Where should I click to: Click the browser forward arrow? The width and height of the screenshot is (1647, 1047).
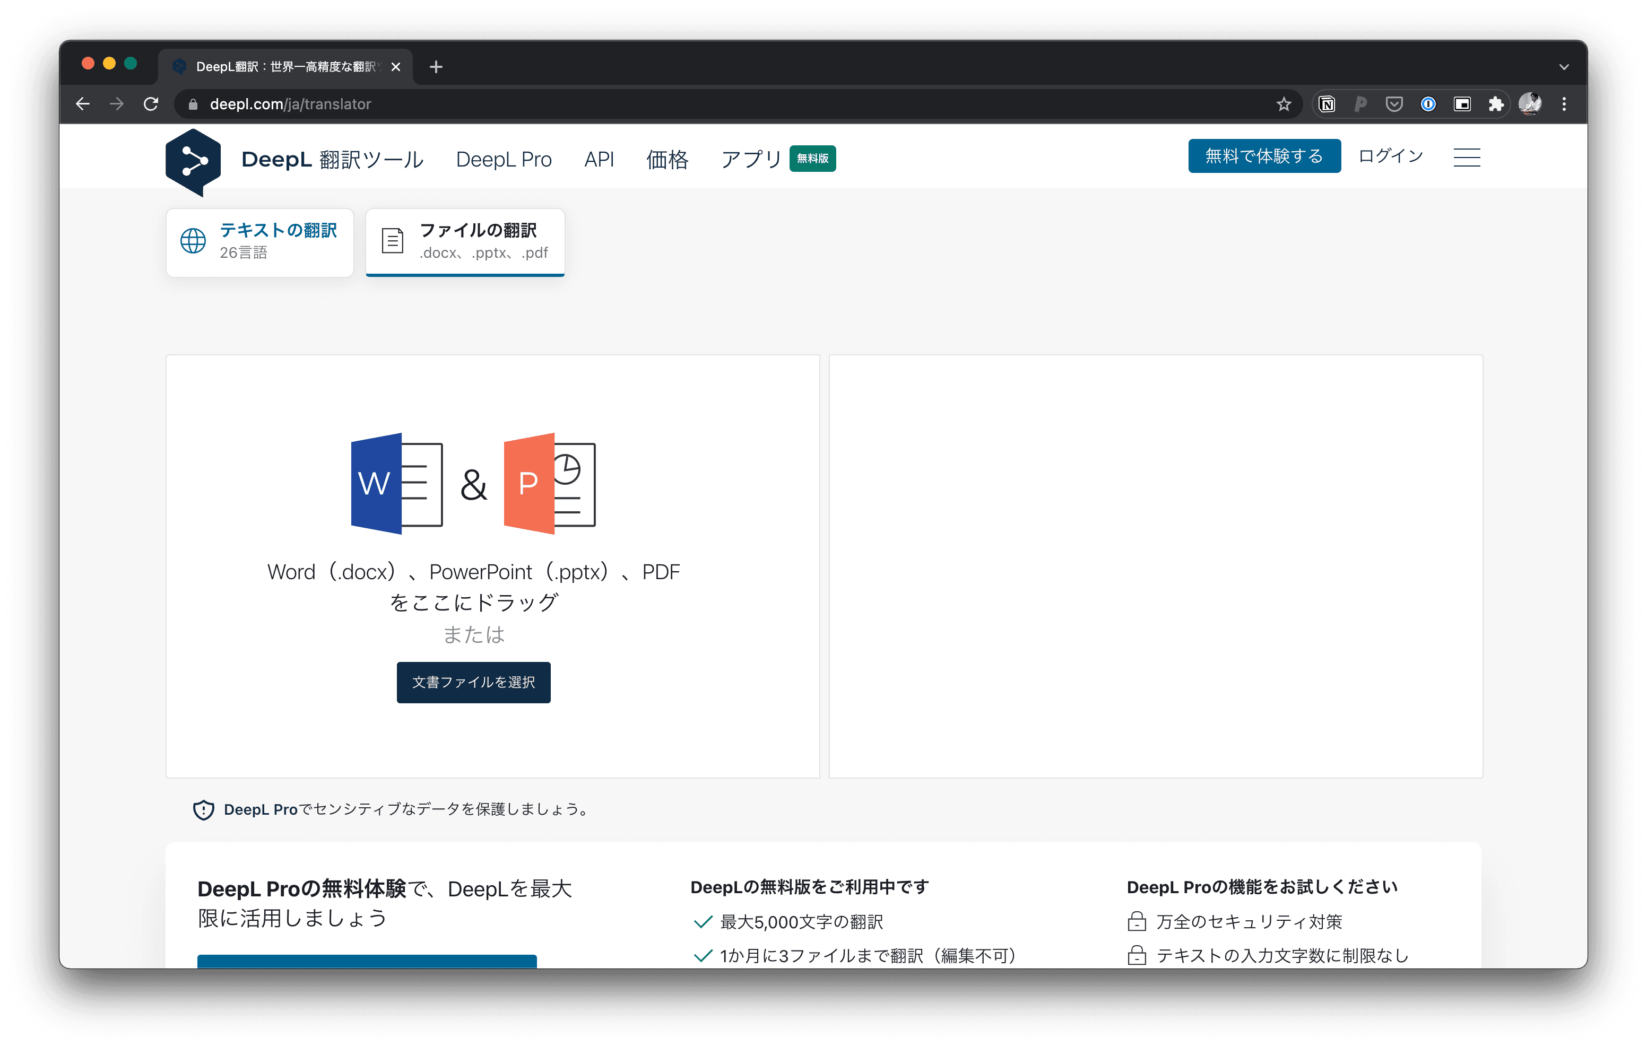(117, 104)
